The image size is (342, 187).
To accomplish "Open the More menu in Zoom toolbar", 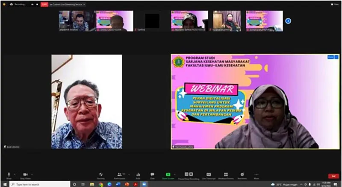I will tap(256, 175).
